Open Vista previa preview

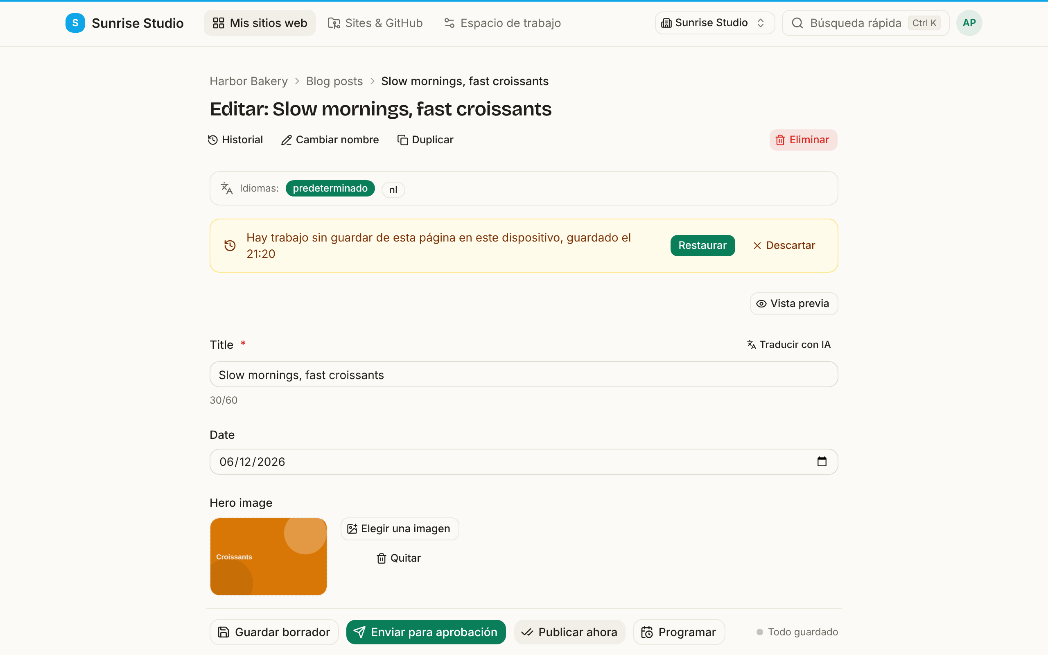point(793,304)
